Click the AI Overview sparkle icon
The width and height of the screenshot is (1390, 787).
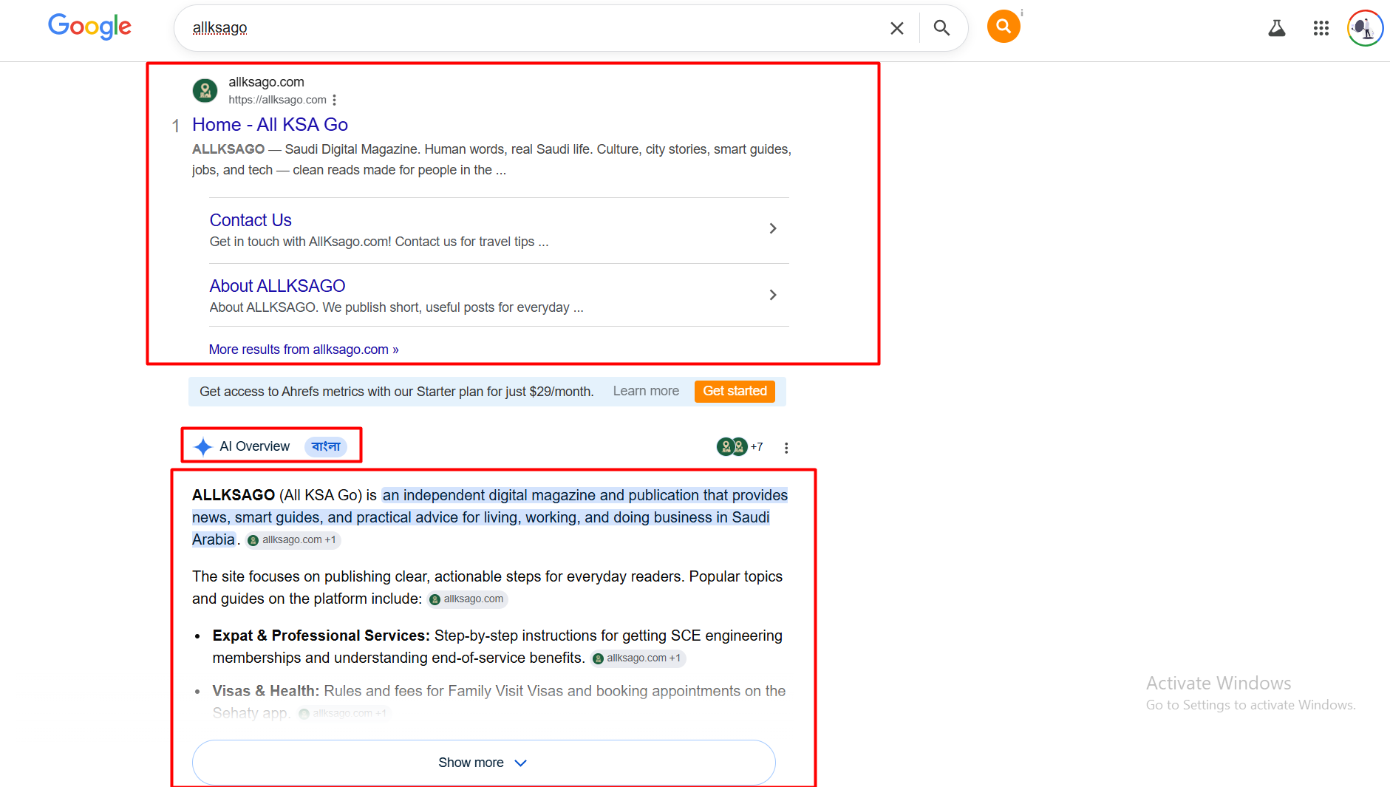point(202,446)
